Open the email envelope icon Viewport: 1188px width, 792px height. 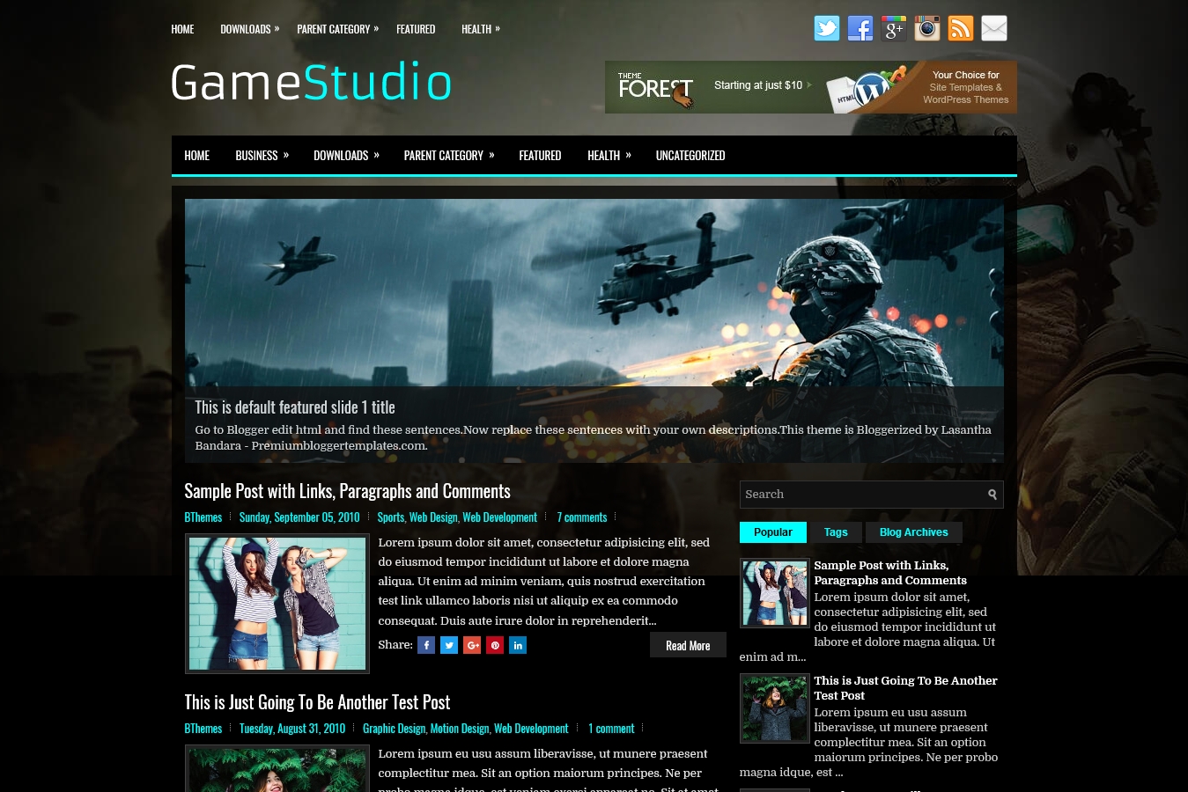pyautogui.click(x=993, y=28)
